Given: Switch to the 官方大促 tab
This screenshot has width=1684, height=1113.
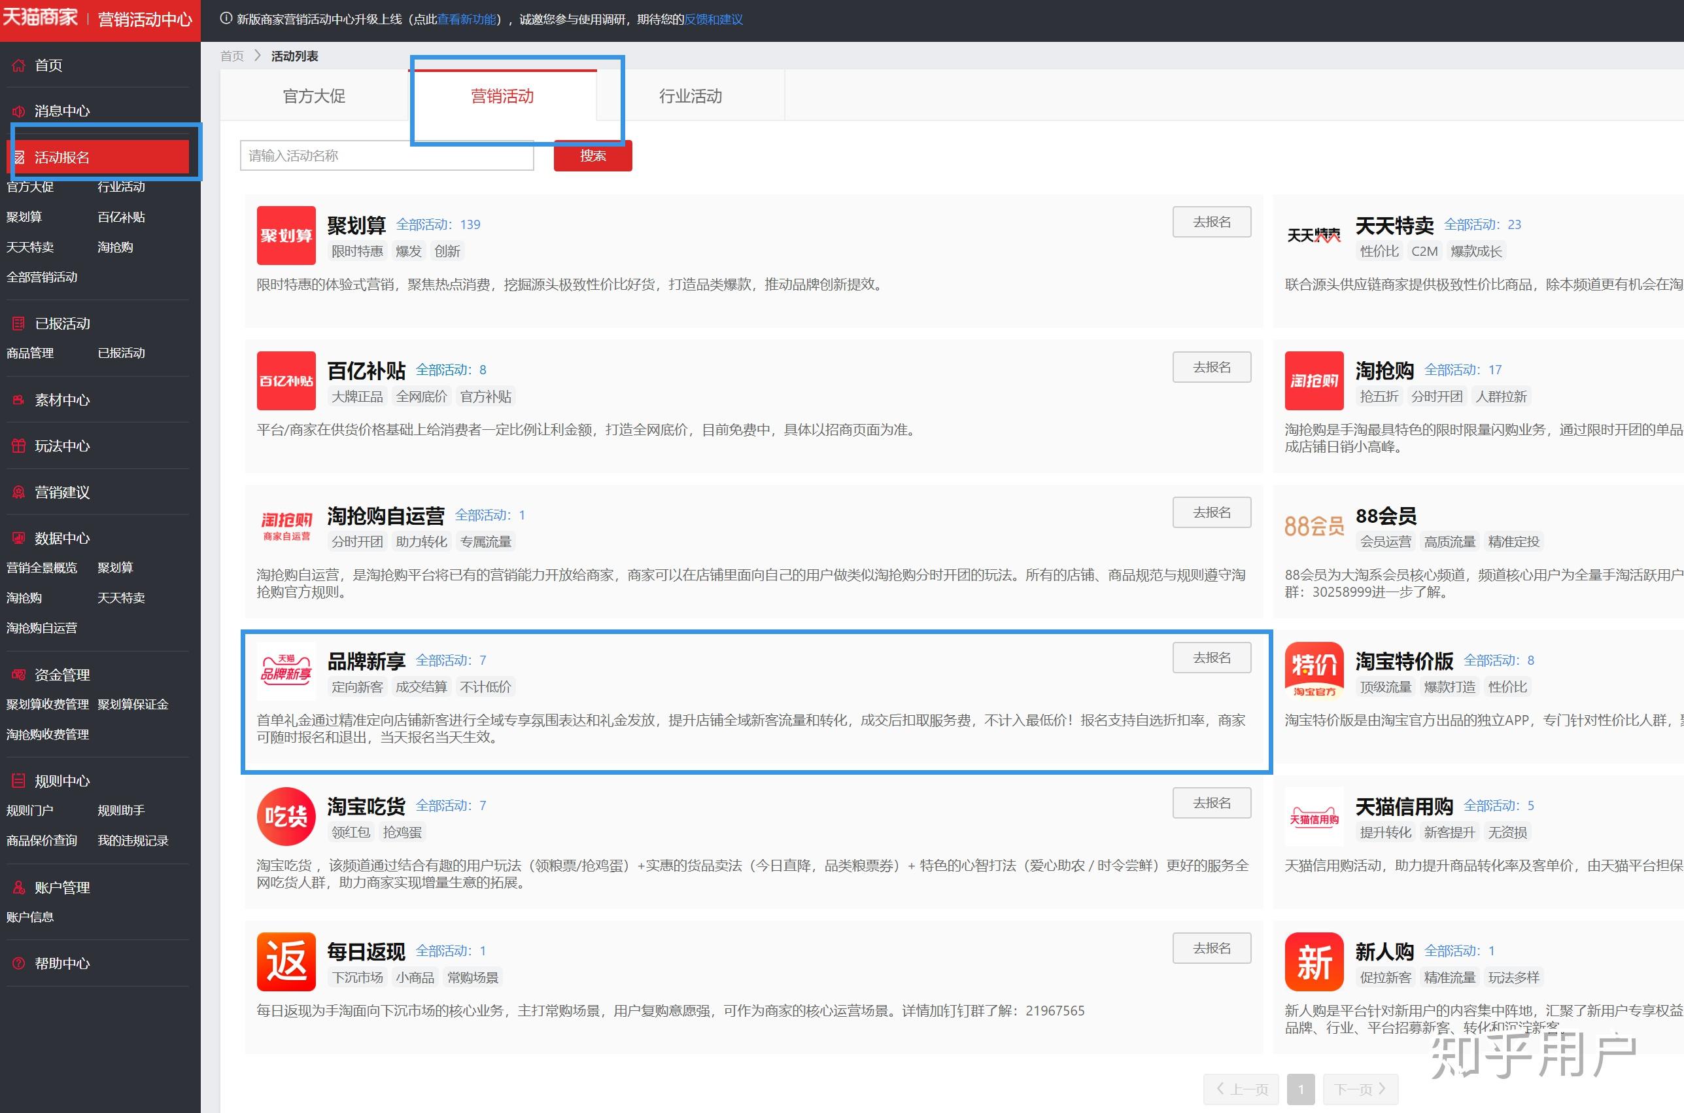Looking at the screenshot, I should (x=315, y=96).
